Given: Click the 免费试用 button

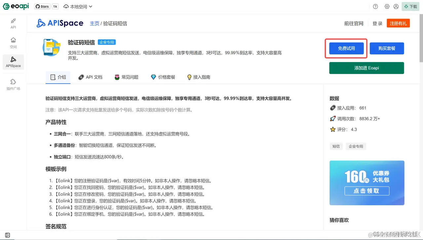Looking at the screenshot, I should (x=346, y=48).
